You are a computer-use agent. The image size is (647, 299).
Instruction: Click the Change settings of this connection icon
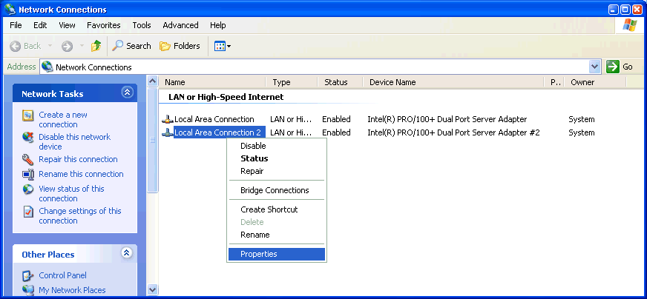[x=27, y=212]
